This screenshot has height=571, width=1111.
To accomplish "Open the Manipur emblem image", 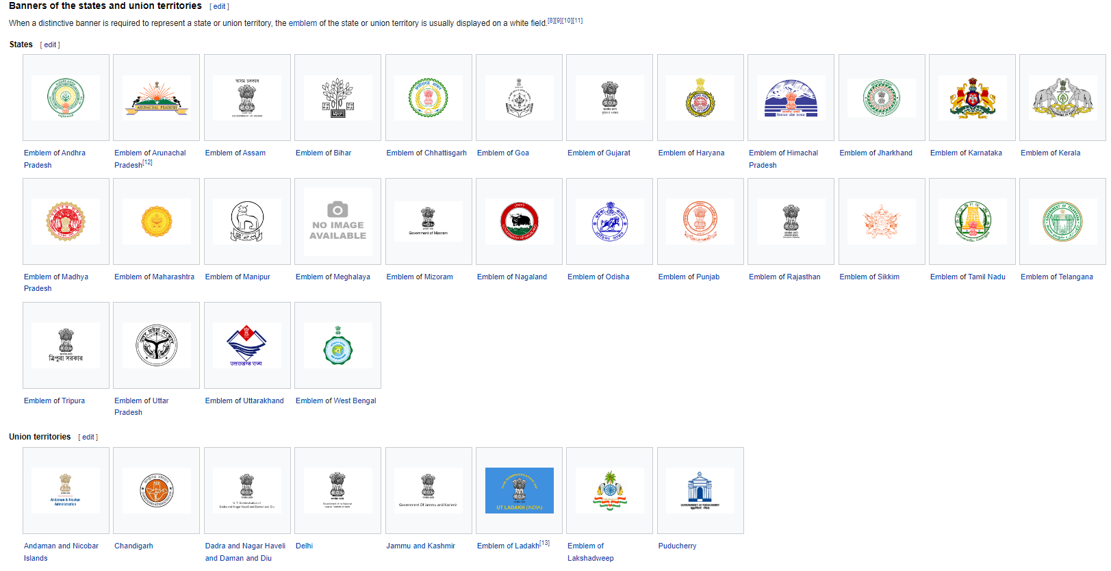I will click(x=247, y=222).
